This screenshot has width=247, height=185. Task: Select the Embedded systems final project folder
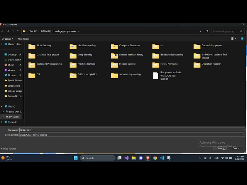(210, 56)
